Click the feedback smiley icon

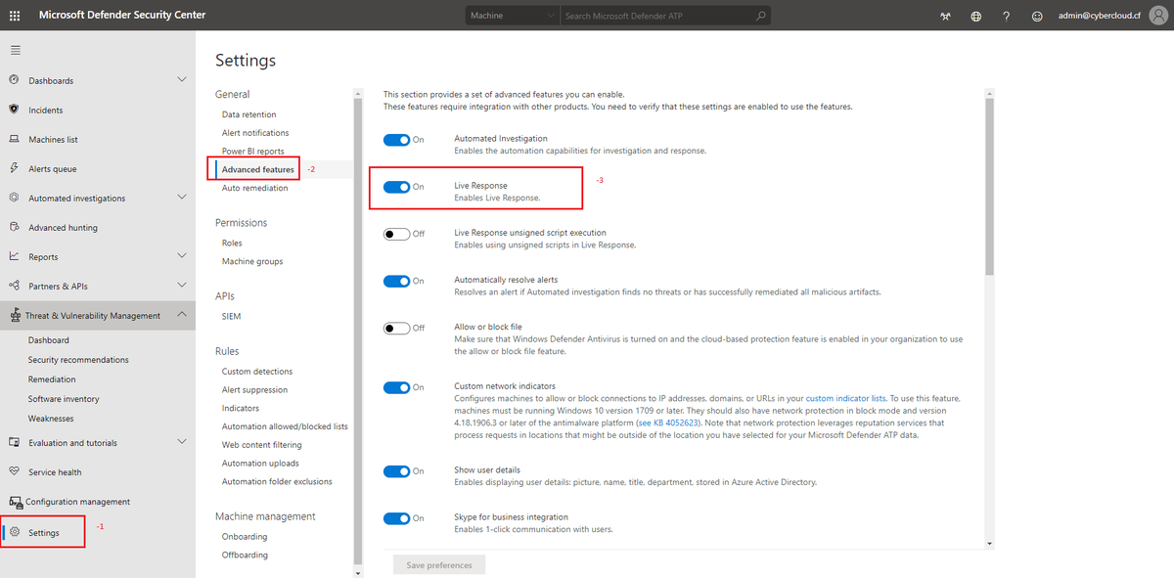click(x=1037, y=17)
